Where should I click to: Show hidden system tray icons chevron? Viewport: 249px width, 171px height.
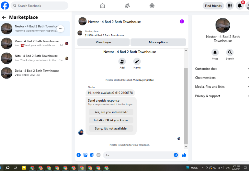(203, 168)
